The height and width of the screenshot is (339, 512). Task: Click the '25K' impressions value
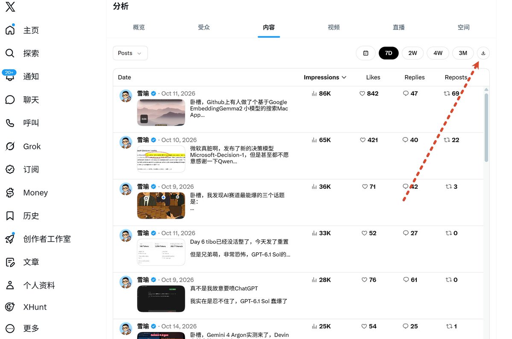pyautogui.click(x=325, y=326)
